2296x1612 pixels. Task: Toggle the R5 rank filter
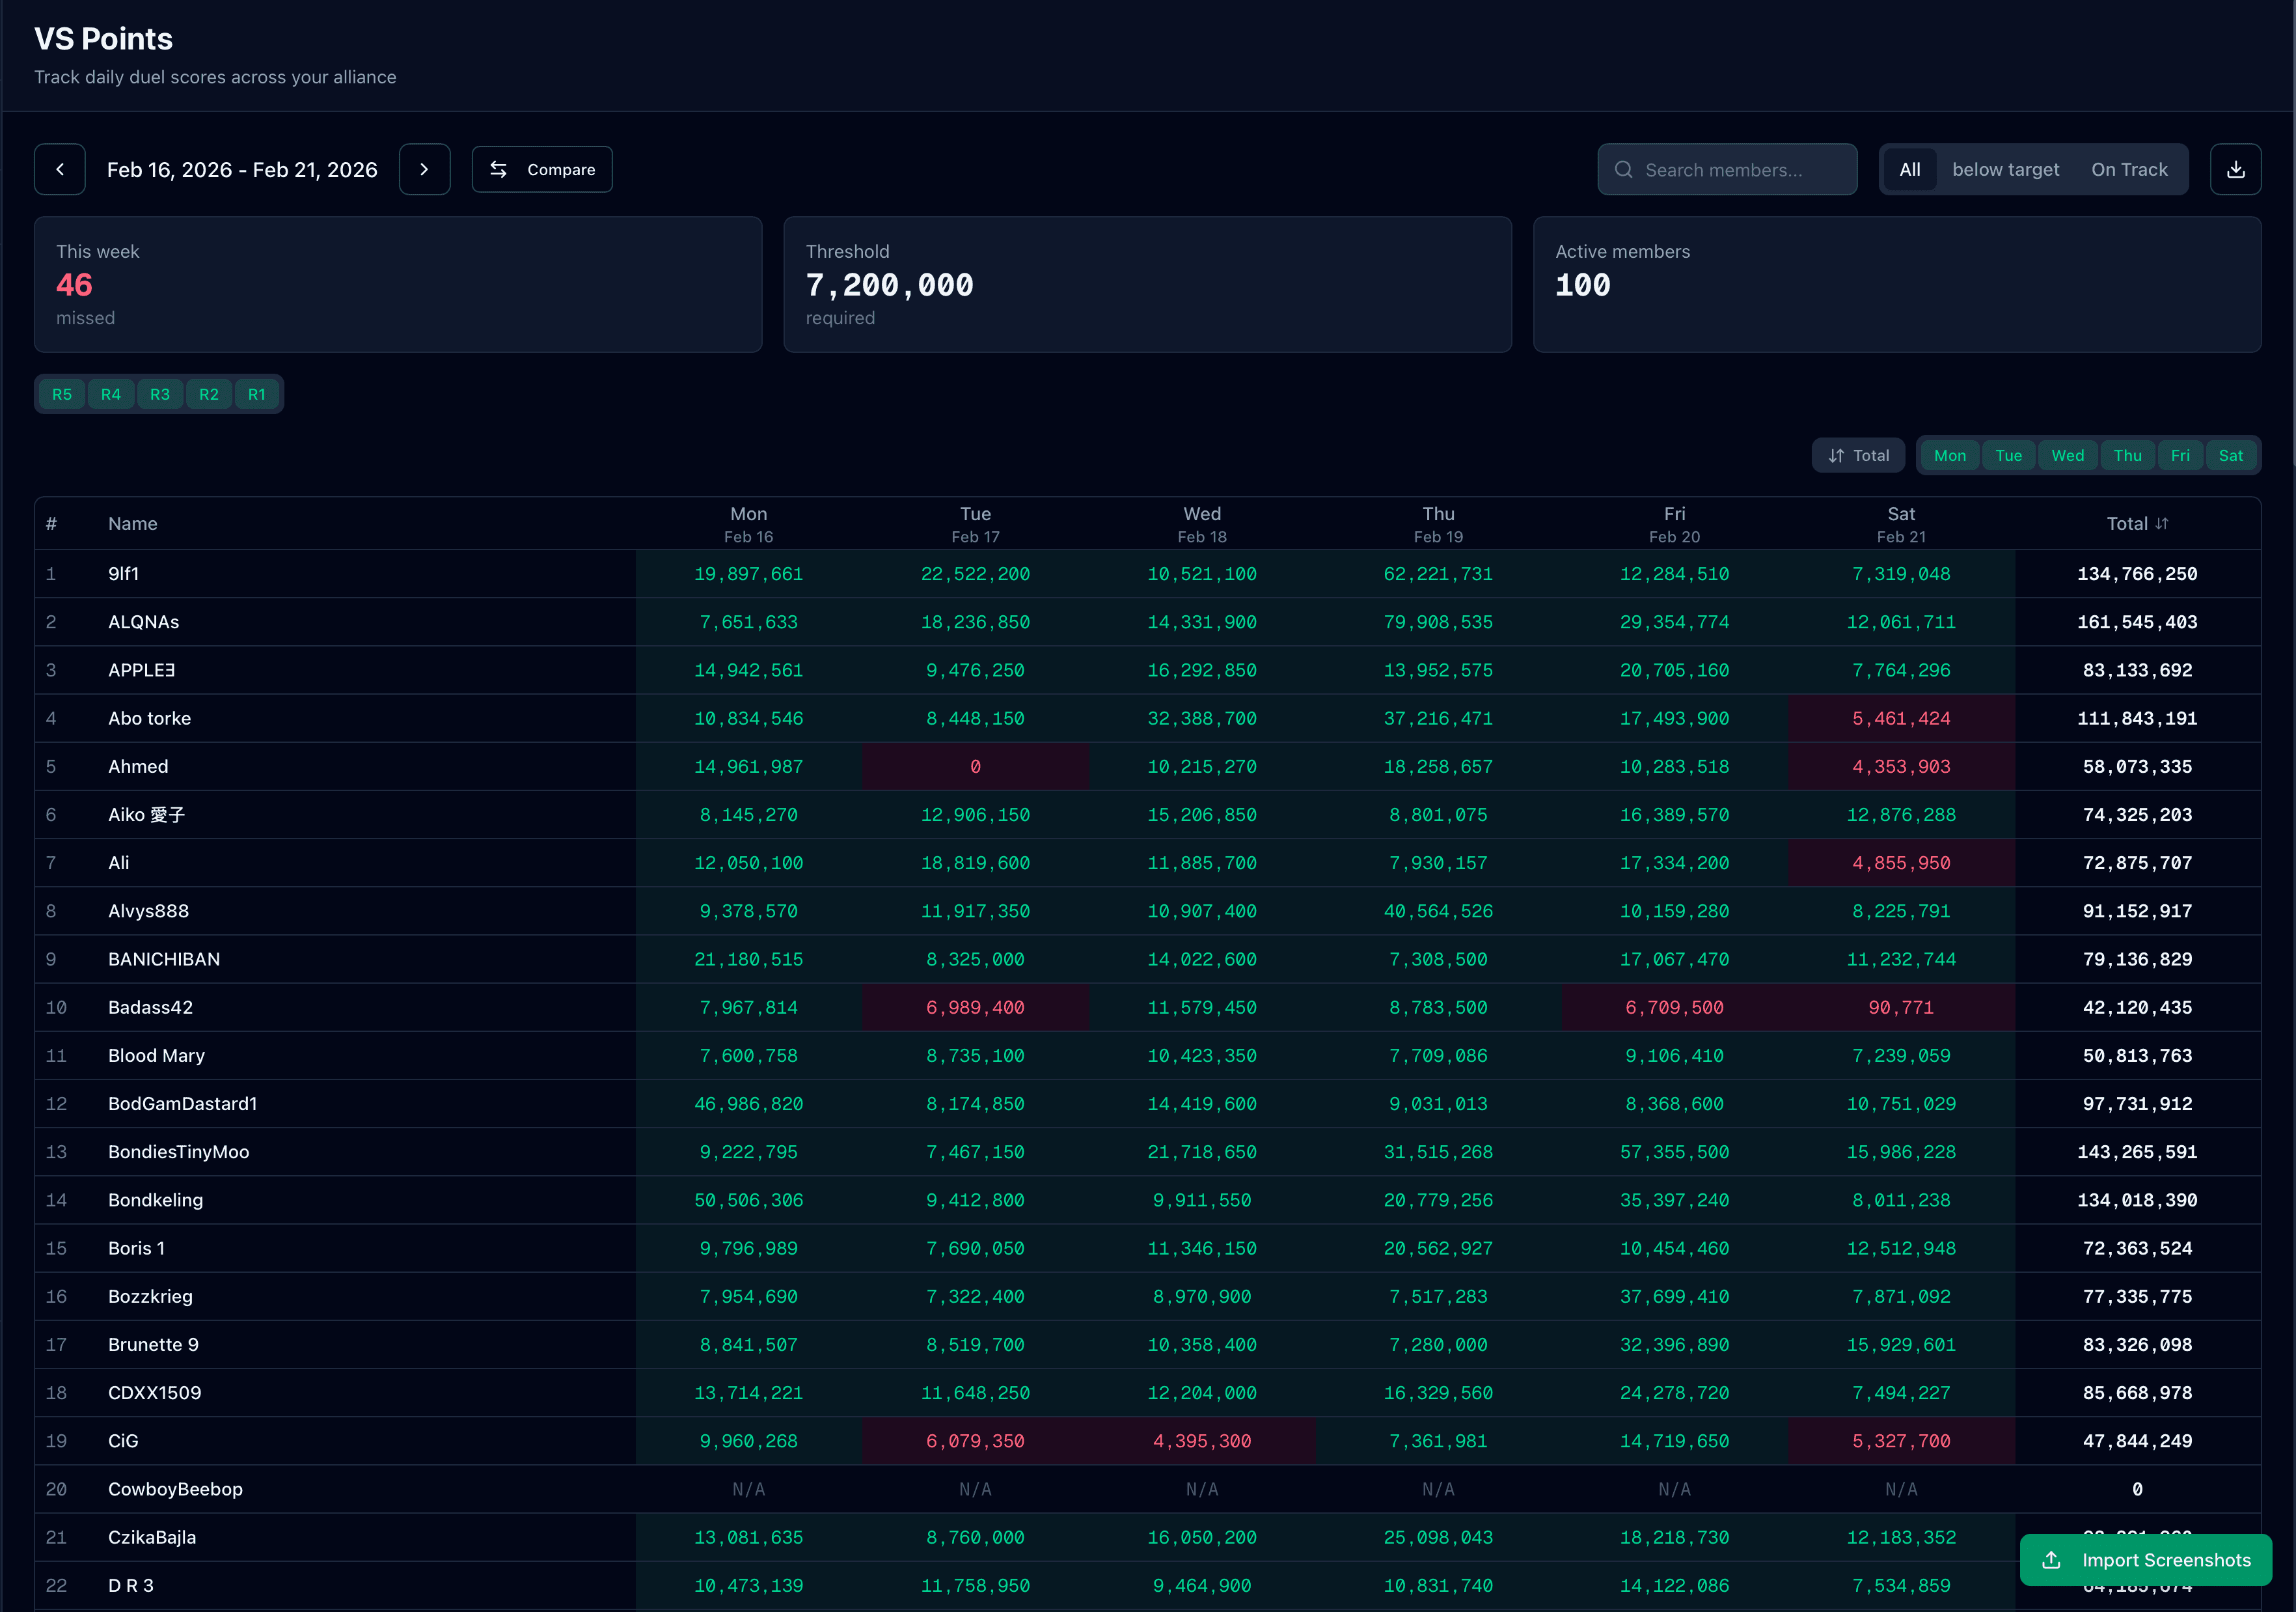pos(61,395)
